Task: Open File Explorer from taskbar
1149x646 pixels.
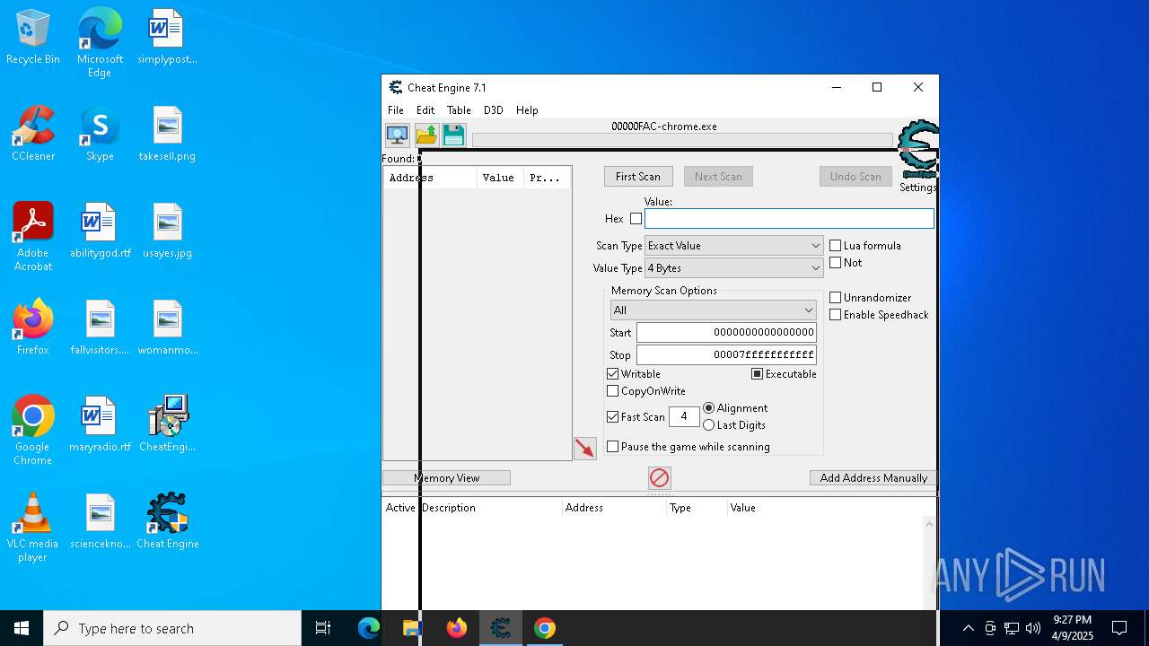Action: click(x=412, y=628)
